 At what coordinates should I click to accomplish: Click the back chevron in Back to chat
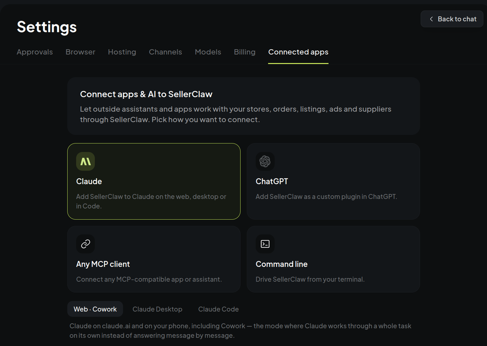click(431, 19)
